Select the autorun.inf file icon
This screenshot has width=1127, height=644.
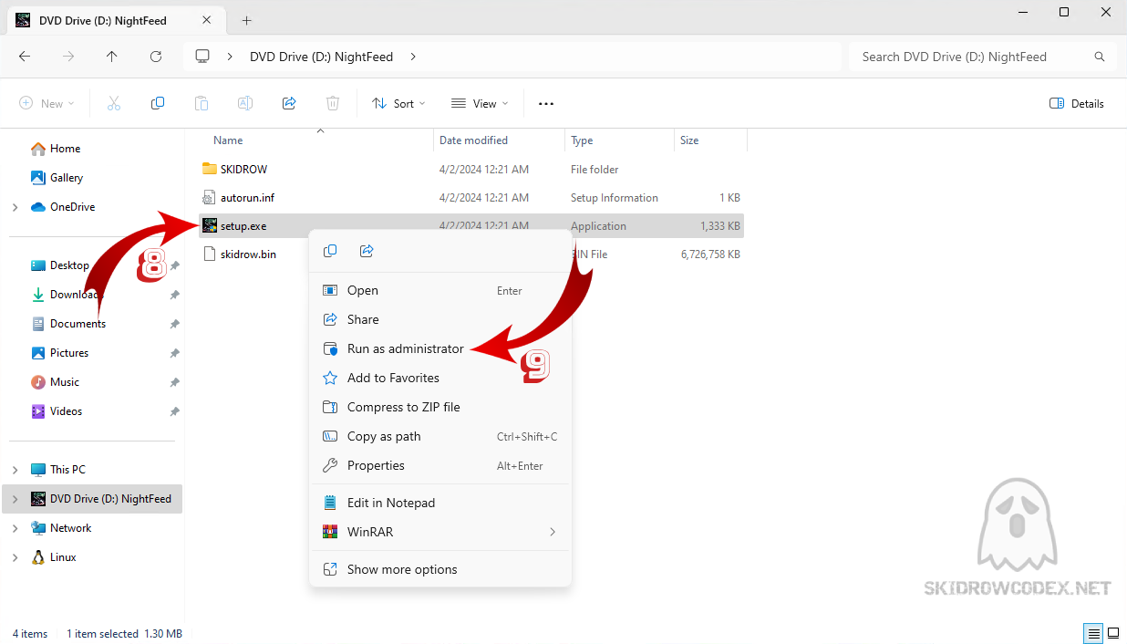coord(210,197)
